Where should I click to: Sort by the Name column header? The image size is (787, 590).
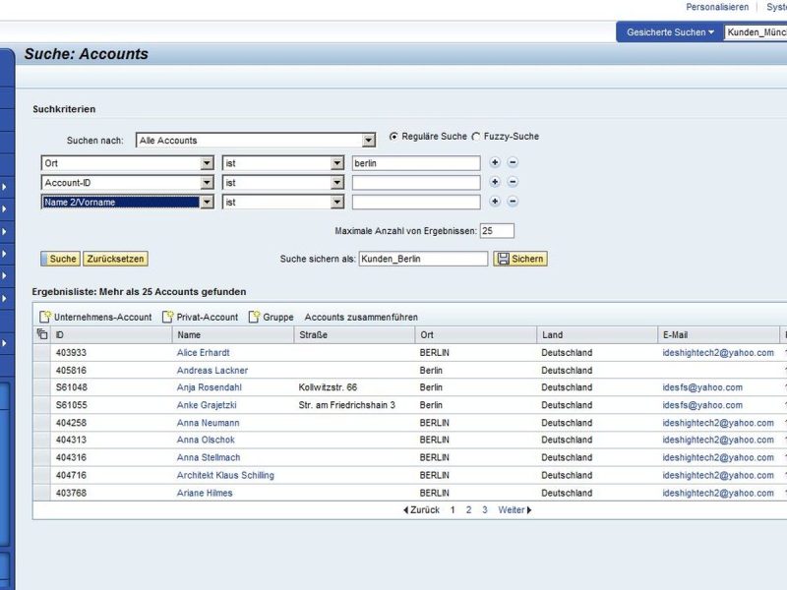coord(233,334)
